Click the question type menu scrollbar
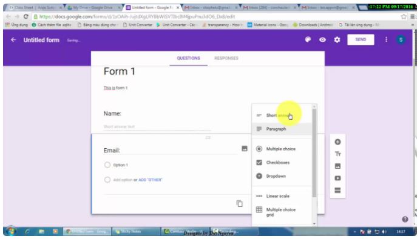 click(x=314, y=152)
